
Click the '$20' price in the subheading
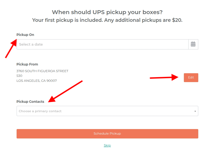click(x=176, y=20)
